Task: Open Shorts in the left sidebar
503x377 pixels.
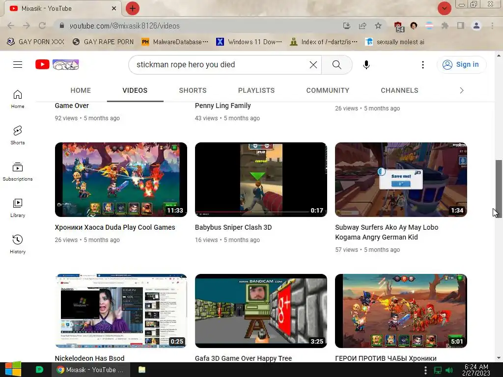Action: [x=18, y=135]
